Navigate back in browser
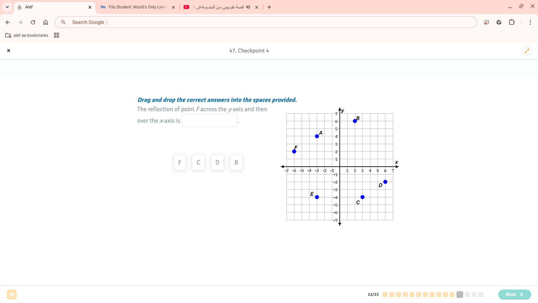This screenshot has width=538, height=303. click(x=8, y=22)
